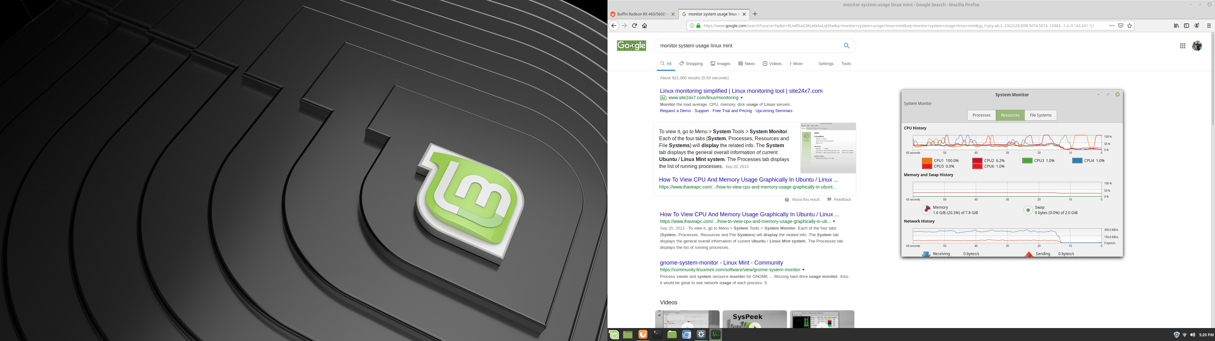Viewport: 1215px width, 341px height.
Task: Change the CPU4 blue color swatch
Action: point(1077,161)
